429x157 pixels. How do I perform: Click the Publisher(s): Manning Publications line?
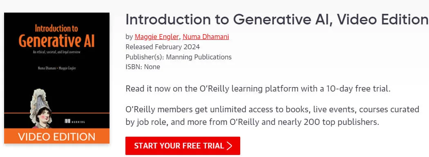point(179,57)
